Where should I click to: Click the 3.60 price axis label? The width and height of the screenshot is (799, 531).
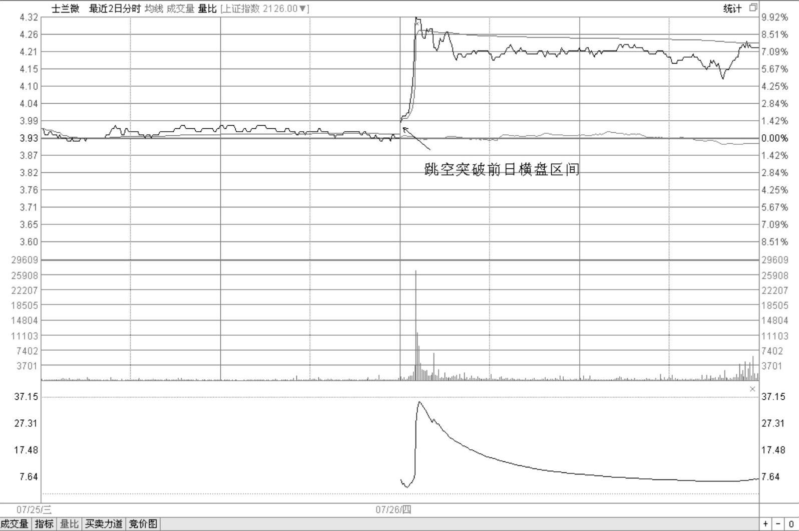point(29,241)
